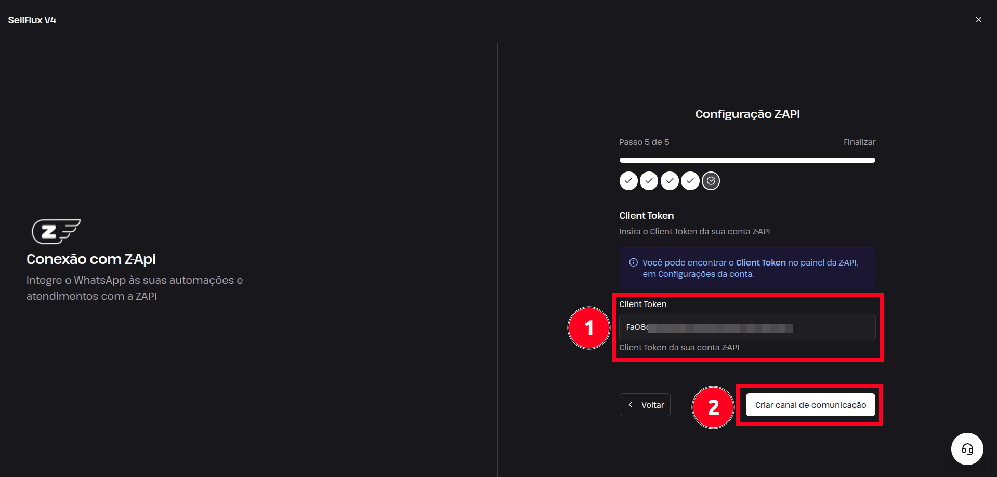Click the SellFlux V4 title
997x477 pixels.
click(32, 20)
